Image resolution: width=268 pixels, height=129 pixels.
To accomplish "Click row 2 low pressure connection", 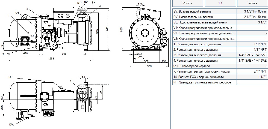I will point(220,50).
